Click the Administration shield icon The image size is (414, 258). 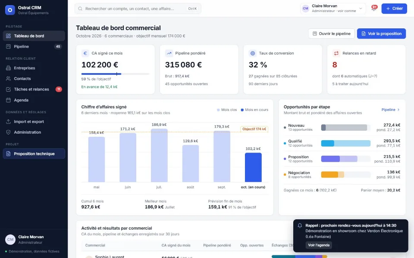click(x=9, y=132)
